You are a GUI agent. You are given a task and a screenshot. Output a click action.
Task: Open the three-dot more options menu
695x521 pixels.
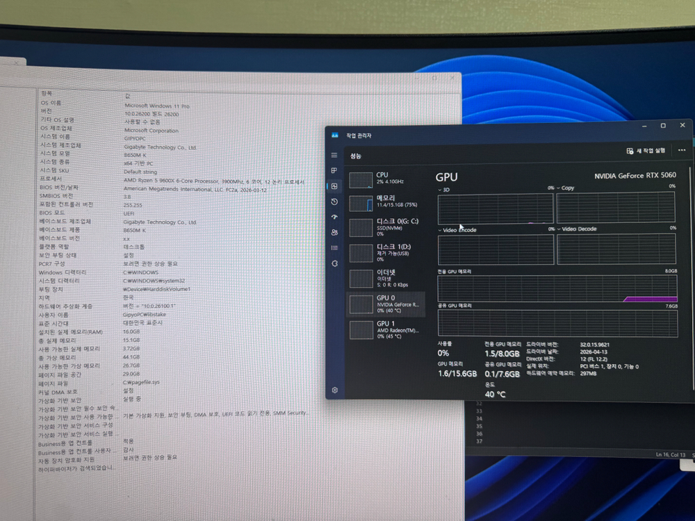682,150
